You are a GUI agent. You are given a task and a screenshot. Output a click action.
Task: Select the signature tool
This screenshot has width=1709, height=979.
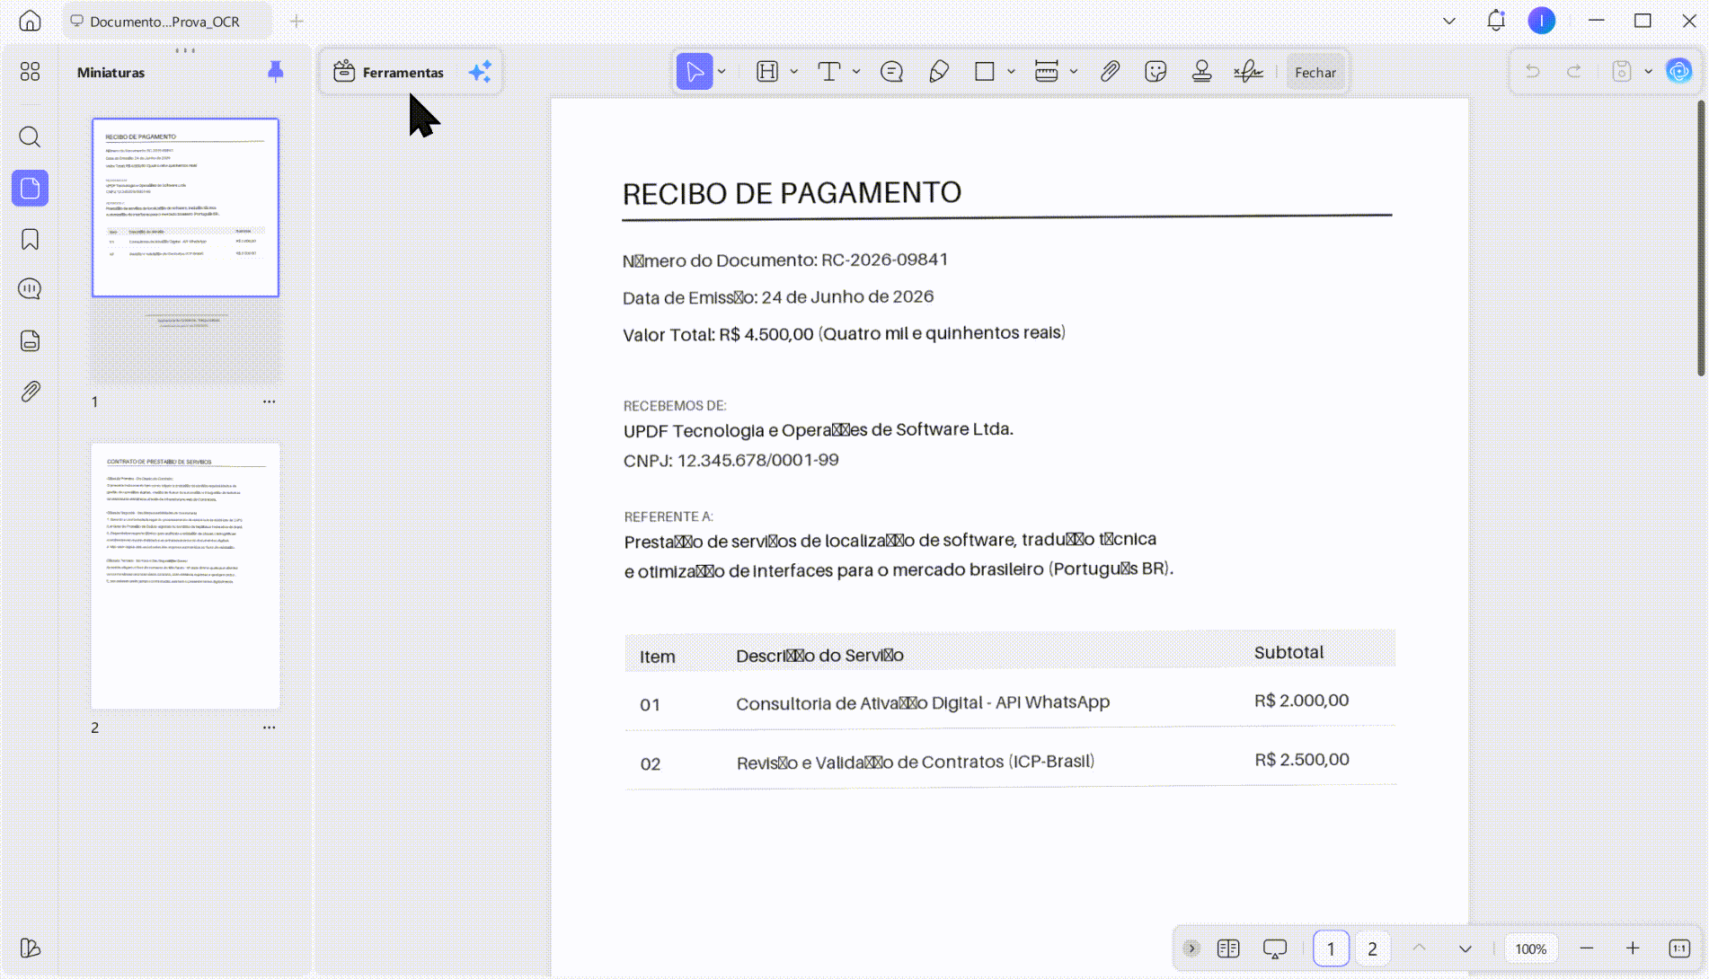tap(1248, 72)
